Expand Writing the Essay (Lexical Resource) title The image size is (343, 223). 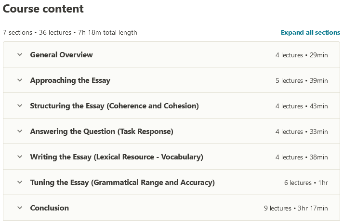tap(116, 157)
